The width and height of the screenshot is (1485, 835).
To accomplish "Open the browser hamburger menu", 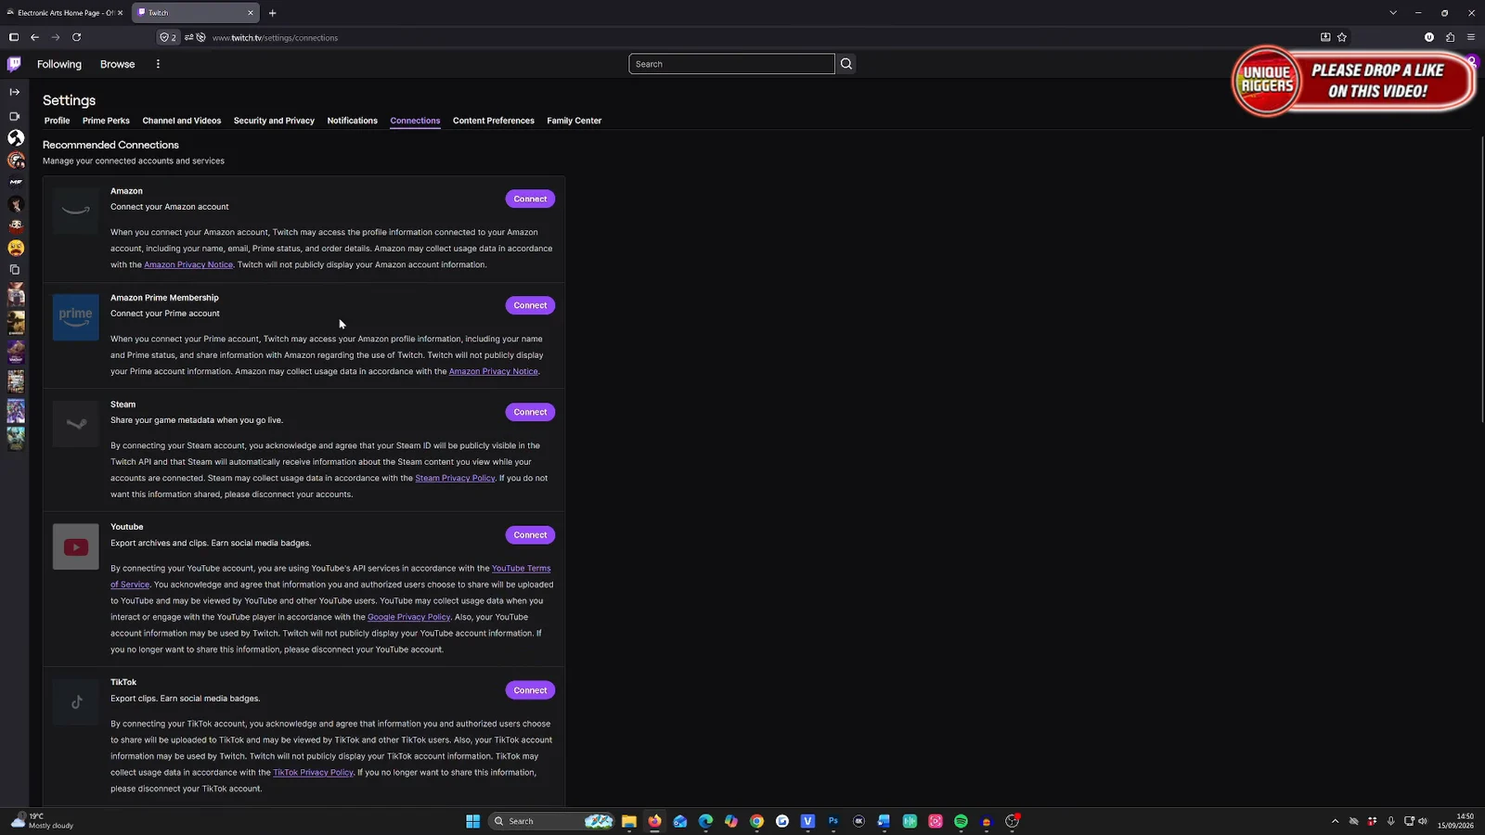I will (x=1471, y=37).
